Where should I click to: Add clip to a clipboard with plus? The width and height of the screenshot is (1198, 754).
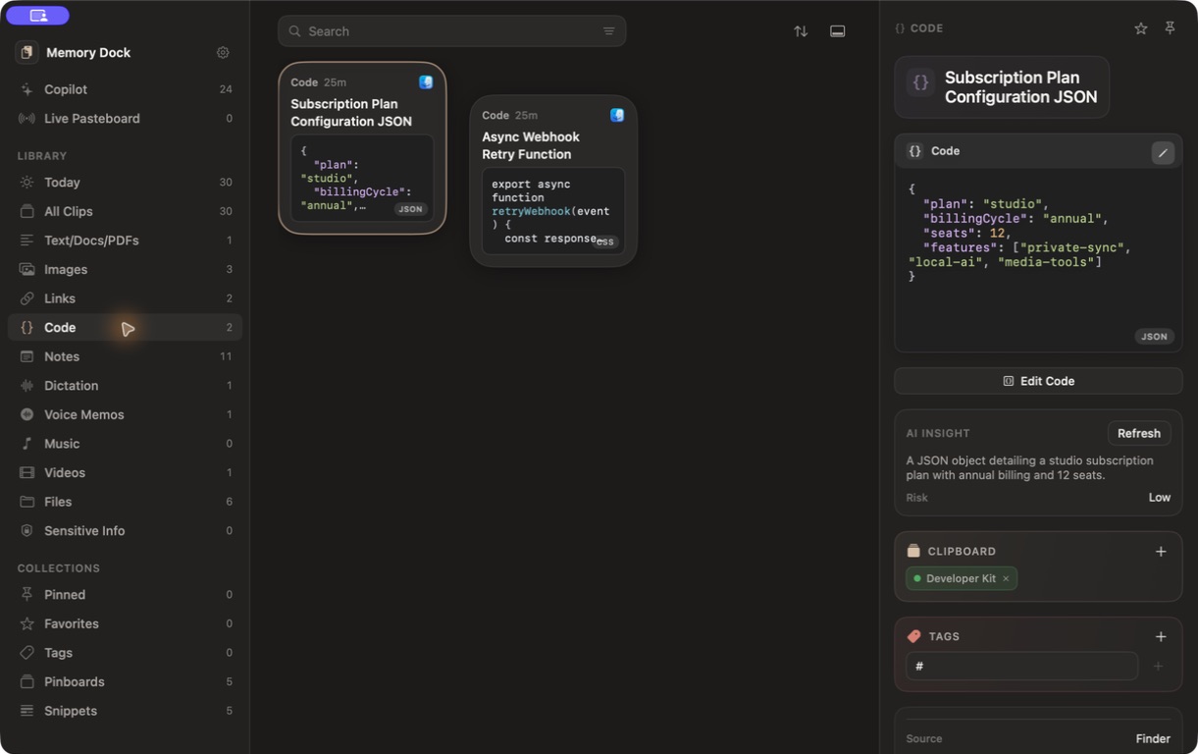(x=1161, y=552)
